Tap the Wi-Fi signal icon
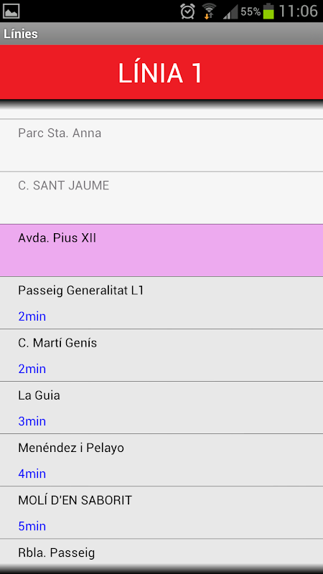Screen dimensions: 323x574 pos(209,11)
